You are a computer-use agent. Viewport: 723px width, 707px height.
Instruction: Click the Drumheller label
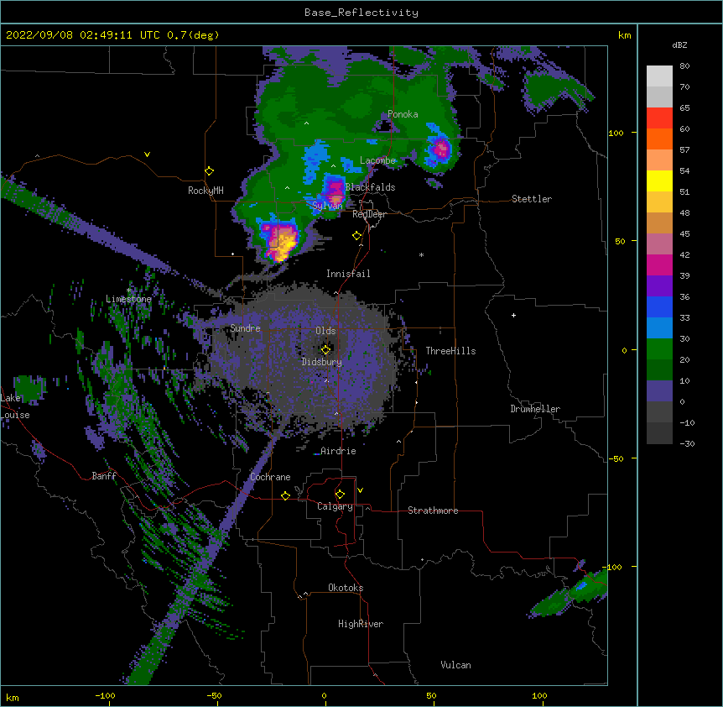click(x=535, y=409)
